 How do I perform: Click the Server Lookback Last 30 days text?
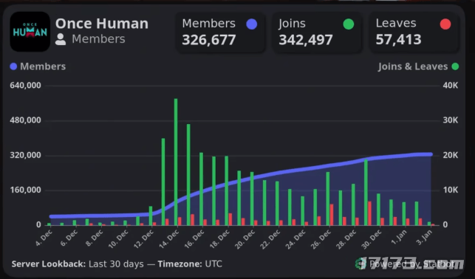point(78,264)
